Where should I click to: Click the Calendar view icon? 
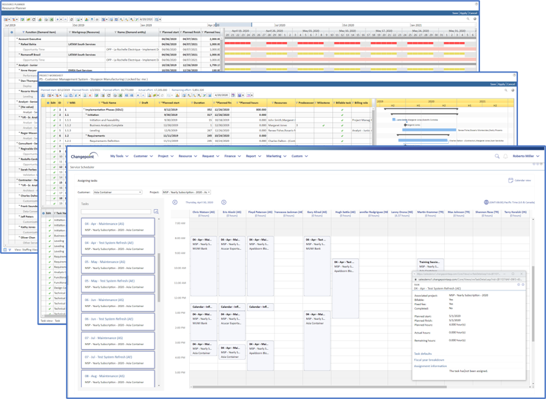tap(511, 181)
